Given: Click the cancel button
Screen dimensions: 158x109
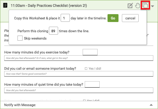Looking at the screenshot, I should tap(130, 18).
